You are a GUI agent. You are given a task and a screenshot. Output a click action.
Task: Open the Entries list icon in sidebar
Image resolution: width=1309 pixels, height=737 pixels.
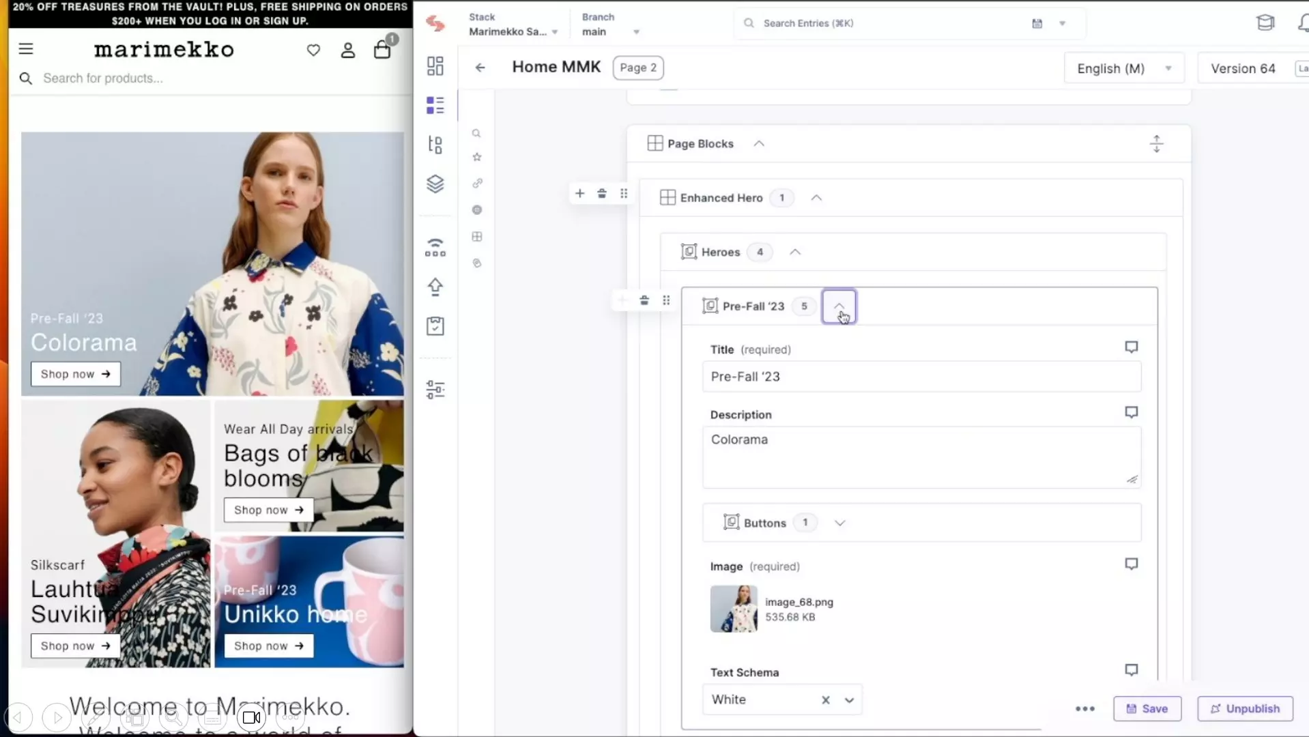pyautogui.click(x=435, y=105)
